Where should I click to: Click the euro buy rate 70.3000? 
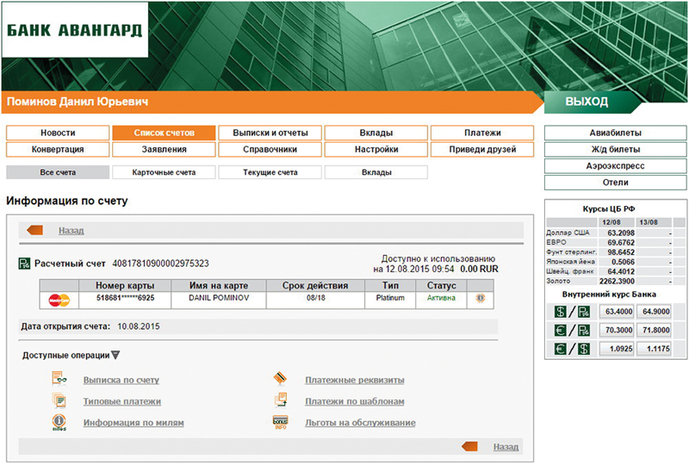[x=618, y=330]
